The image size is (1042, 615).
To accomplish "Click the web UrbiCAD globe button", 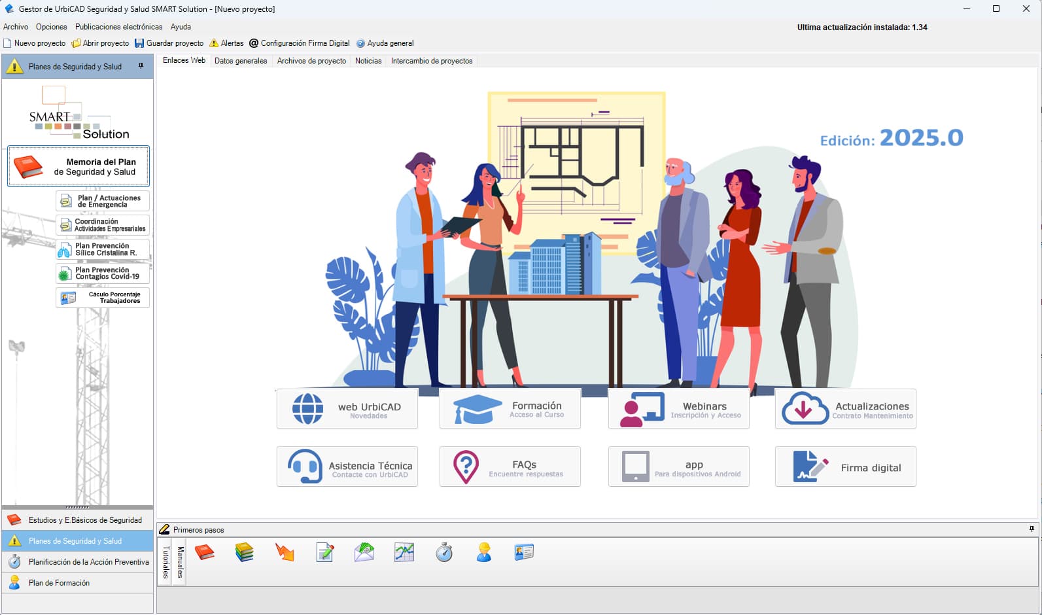I will tap(347, 409).
